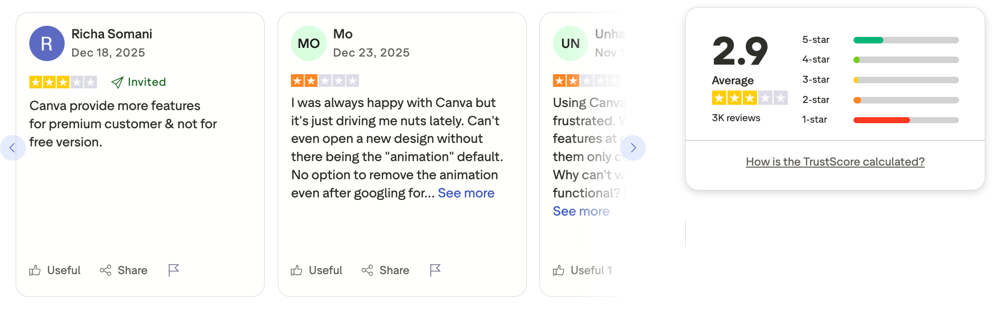
Task: Flag Richa Somani's review
Action: pyautogui.click(x=174, y=271)
